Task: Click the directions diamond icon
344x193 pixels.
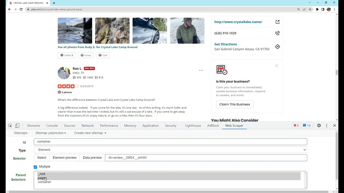Action: pyautogui.click(x=278, y=47)
